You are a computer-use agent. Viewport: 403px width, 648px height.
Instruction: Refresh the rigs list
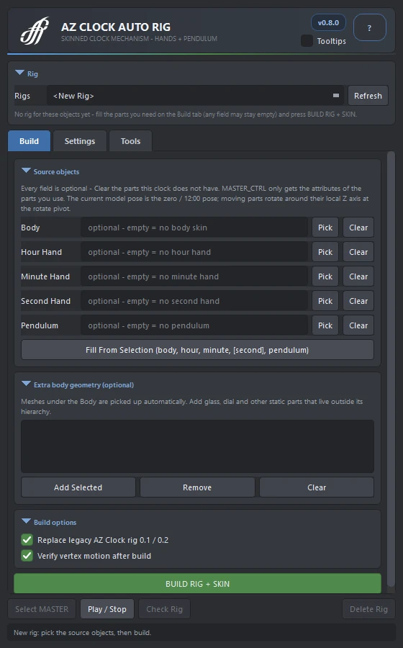click(368, 96)
